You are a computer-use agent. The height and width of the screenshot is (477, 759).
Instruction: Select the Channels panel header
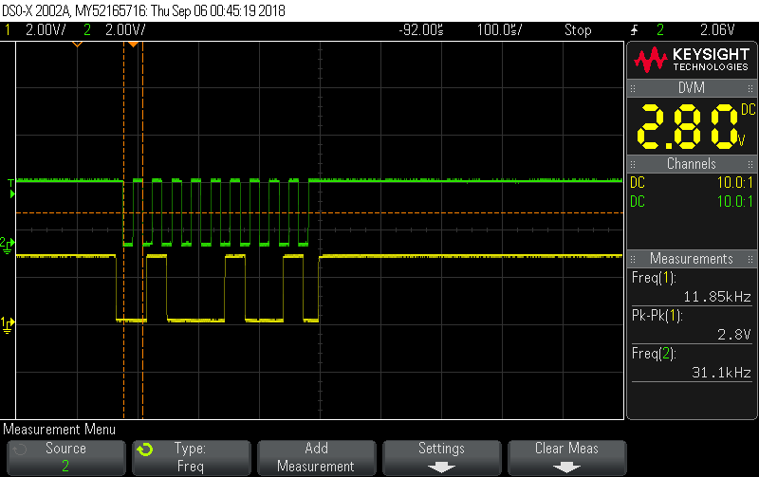click(692, 164)
